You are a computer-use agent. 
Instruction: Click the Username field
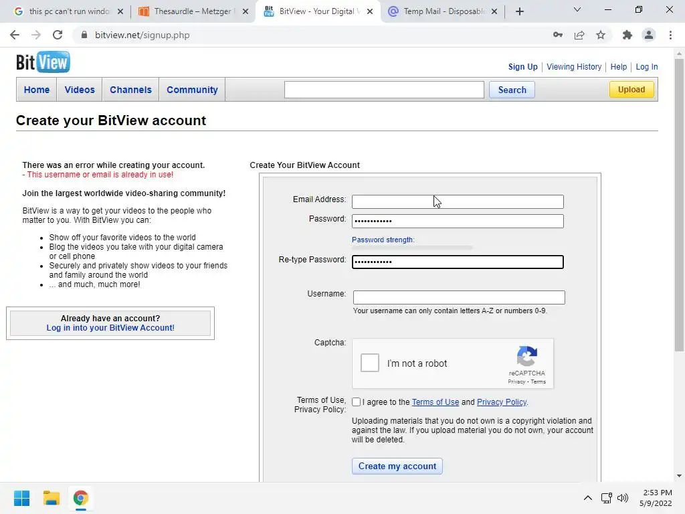(x=459, y=297)
